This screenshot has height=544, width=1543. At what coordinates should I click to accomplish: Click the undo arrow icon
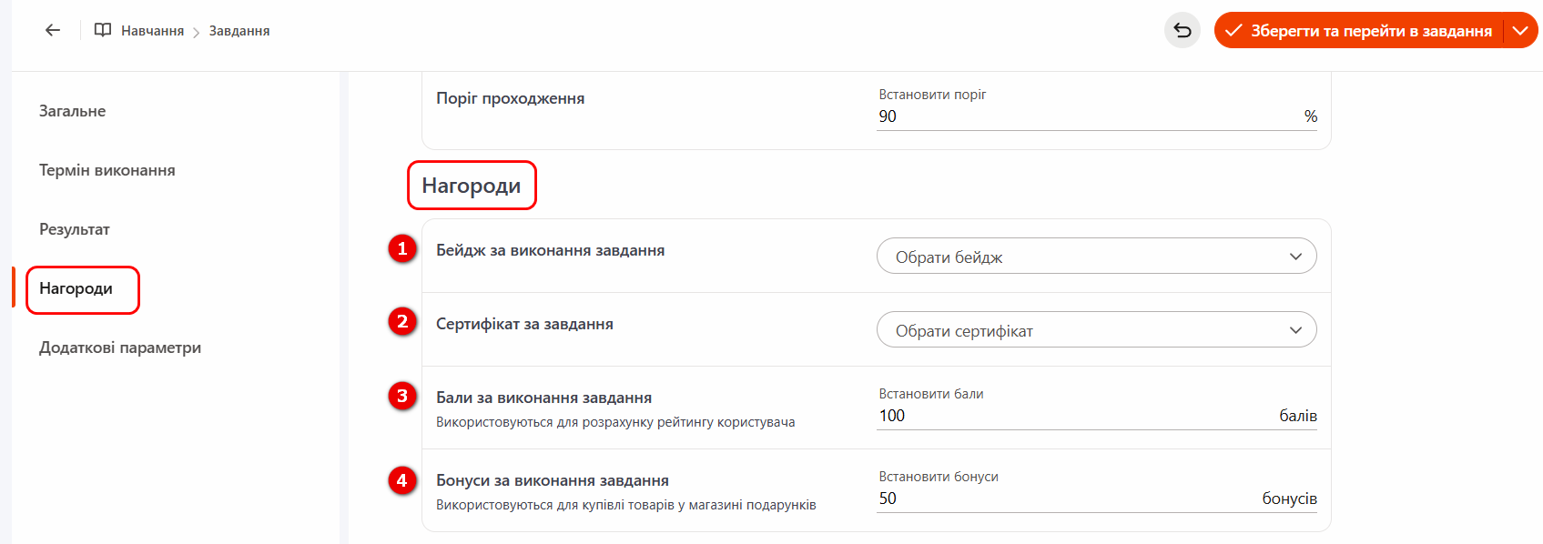pyautogui.click(x=1182, y=30)
